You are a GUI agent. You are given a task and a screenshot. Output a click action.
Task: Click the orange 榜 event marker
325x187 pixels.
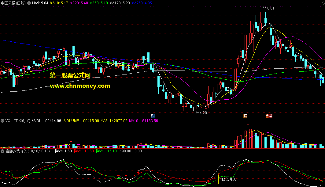click(246, 116)
